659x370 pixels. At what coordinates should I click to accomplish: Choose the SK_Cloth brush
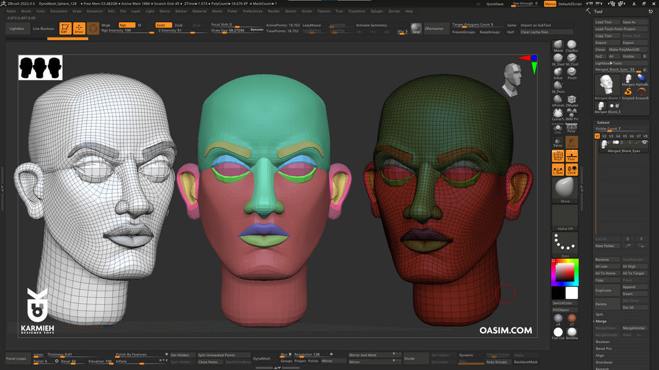pyautogui.click(x=572, y=59)
